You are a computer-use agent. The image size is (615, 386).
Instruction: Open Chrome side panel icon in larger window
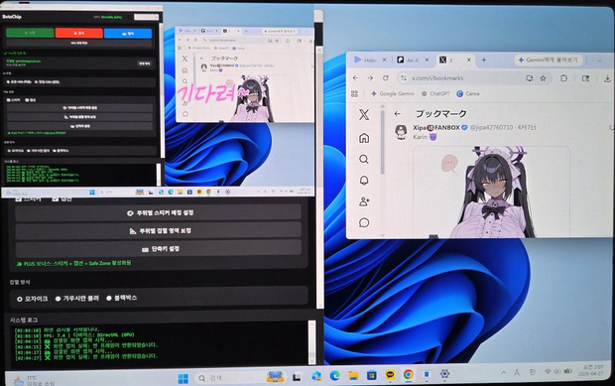(x=585, y=78)
